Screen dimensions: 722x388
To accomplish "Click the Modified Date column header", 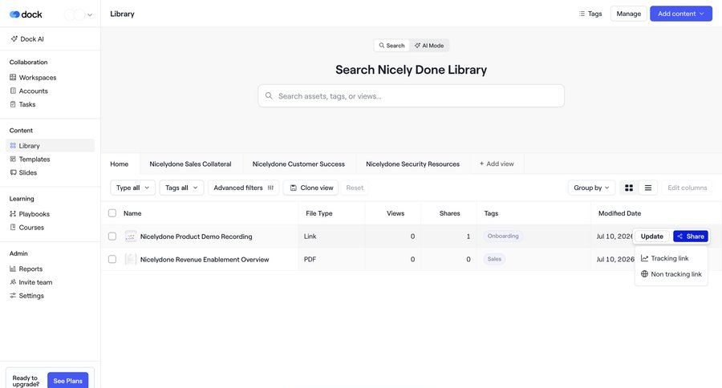I will coord(619,213).
